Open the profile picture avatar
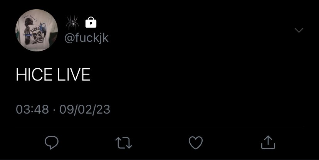 point(37,30)
